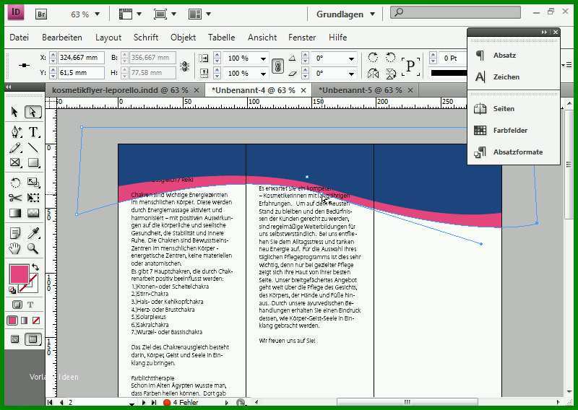Click the X position field 324,667 mm

pyautogui.click(x=81, y=58)
